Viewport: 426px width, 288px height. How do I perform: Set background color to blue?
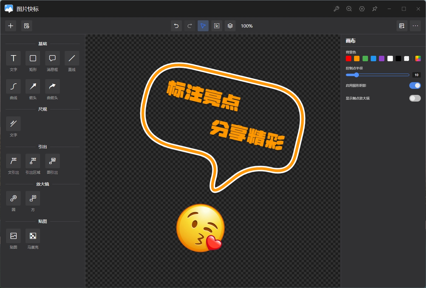(x=373, y=59)
